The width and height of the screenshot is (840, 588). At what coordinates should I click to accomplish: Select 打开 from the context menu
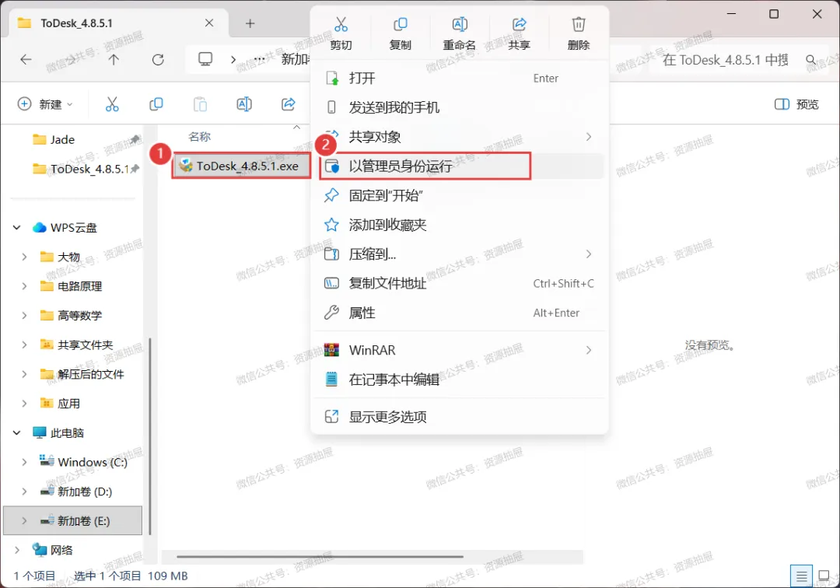[459, 79]
